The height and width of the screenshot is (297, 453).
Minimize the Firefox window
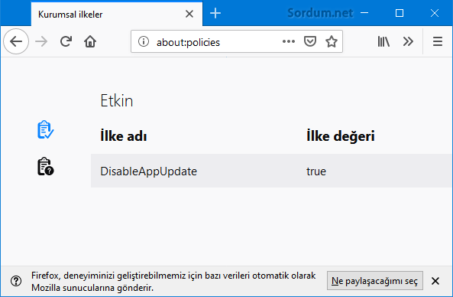[364, 13]
